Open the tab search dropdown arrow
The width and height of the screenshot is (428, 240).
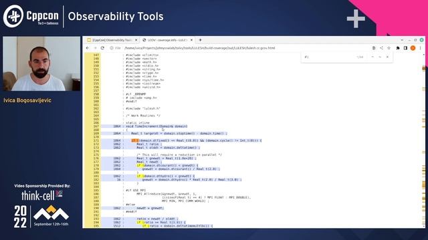coord(402,40)
